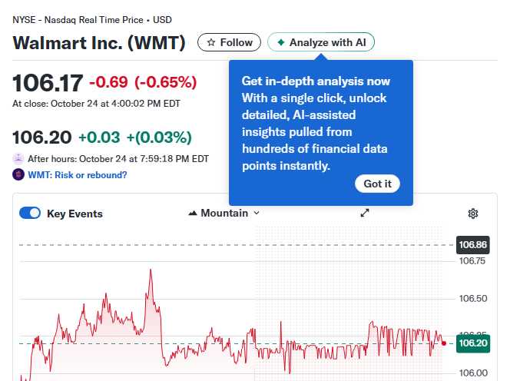Image resolution: width=510 pixels, height=381 pixels.
Task: Expand the chart to full screen
Action: point(365,213)
